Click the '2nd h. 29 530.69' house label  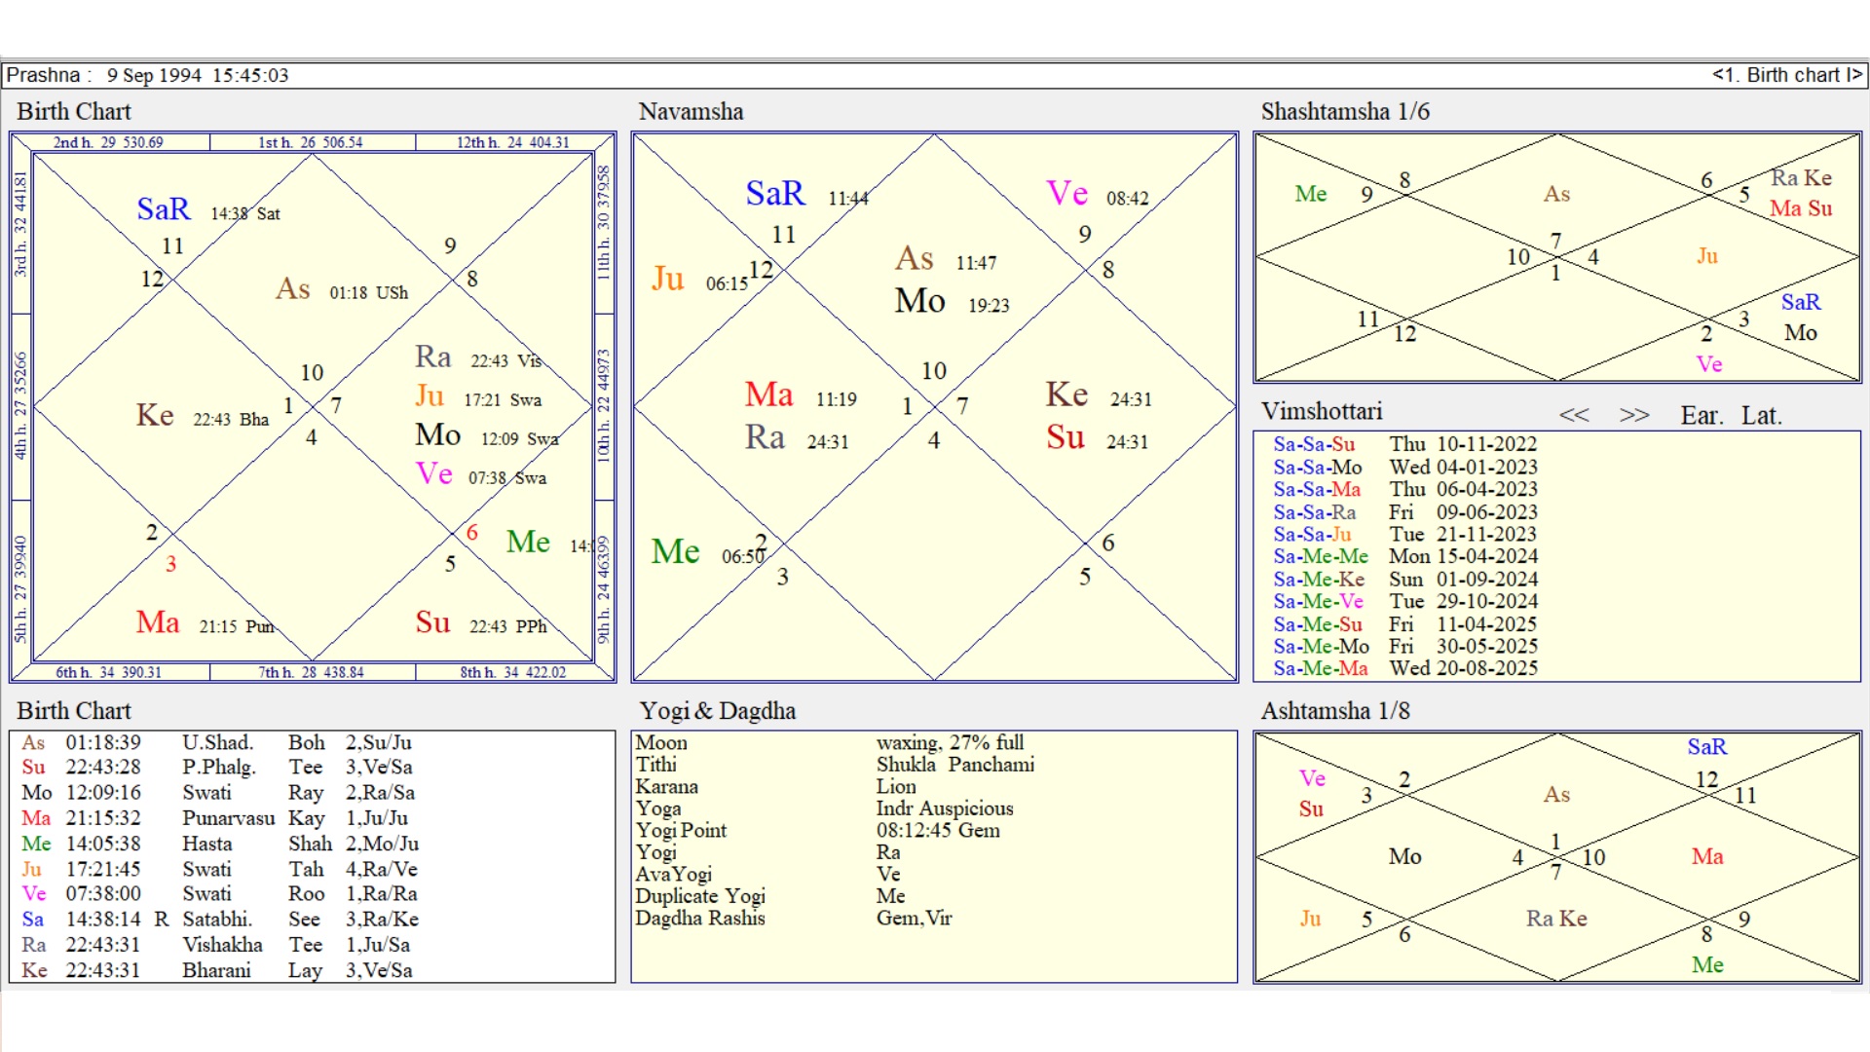click(x=108, y=142)
